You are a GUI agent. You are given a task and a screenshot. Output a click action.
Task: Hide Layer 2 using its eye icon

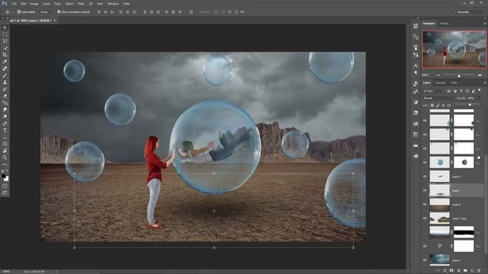click(425, 260)
